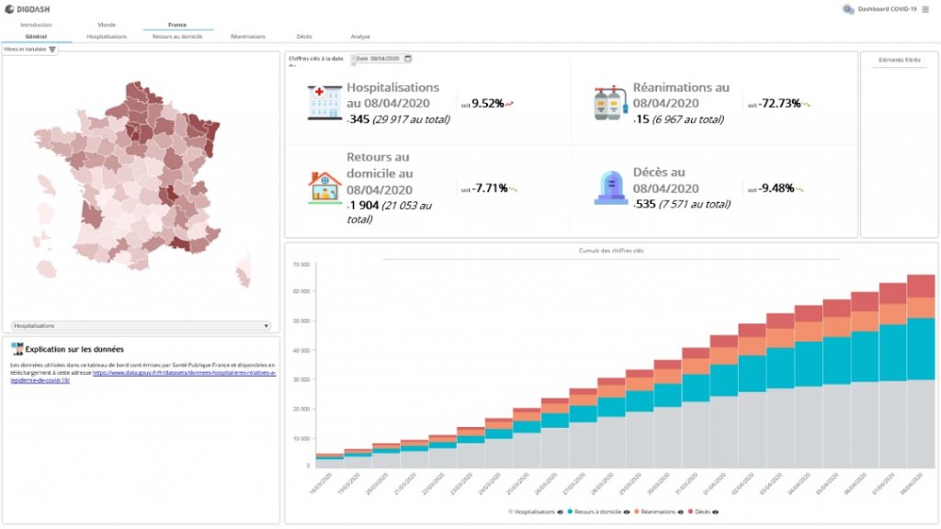The height and width of the screenshot is (529, 941).
Task: Toggle visibility eye for Décès legend series
Action: pos(715,512)
